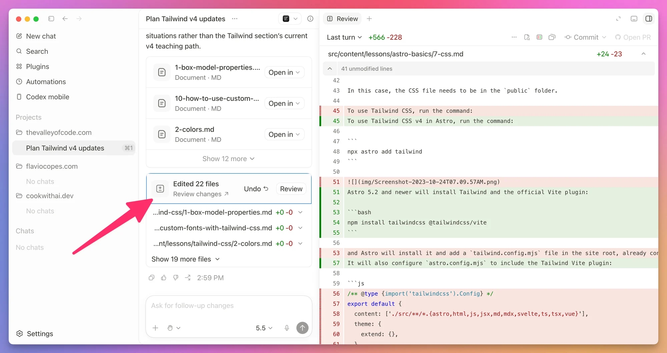Screen dimensions: 667x353
Task: Select flaviocopes.com project
Action: [52, 166]
